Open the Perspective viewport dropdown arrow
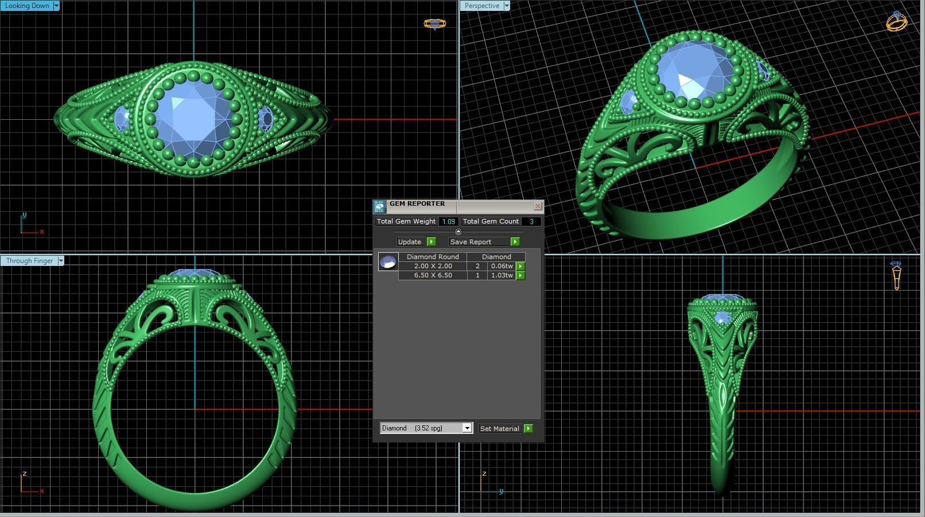 click(x=507, y=6)
